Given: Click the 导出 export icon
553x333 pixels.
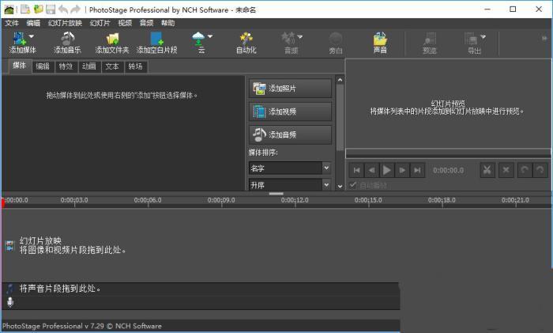Looking at the screenshot, I should tap(471, 39).
